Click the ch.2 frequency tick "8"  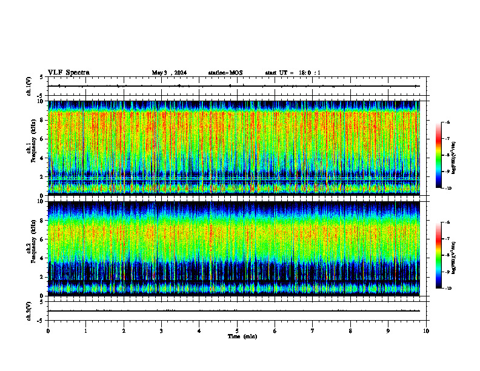(x=42, y=221)
